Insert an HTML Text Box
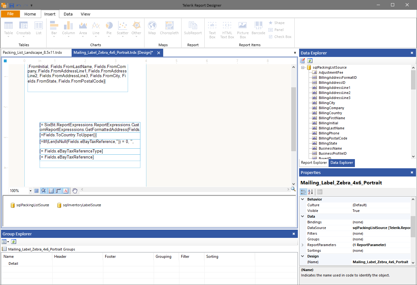Screen dimensions: 417x285 coord(227,30)
